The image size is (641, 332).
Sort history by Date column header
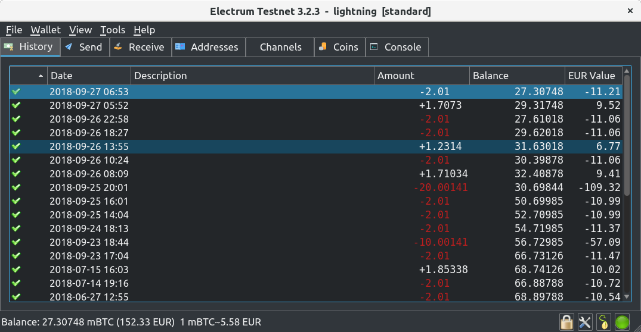89,76
